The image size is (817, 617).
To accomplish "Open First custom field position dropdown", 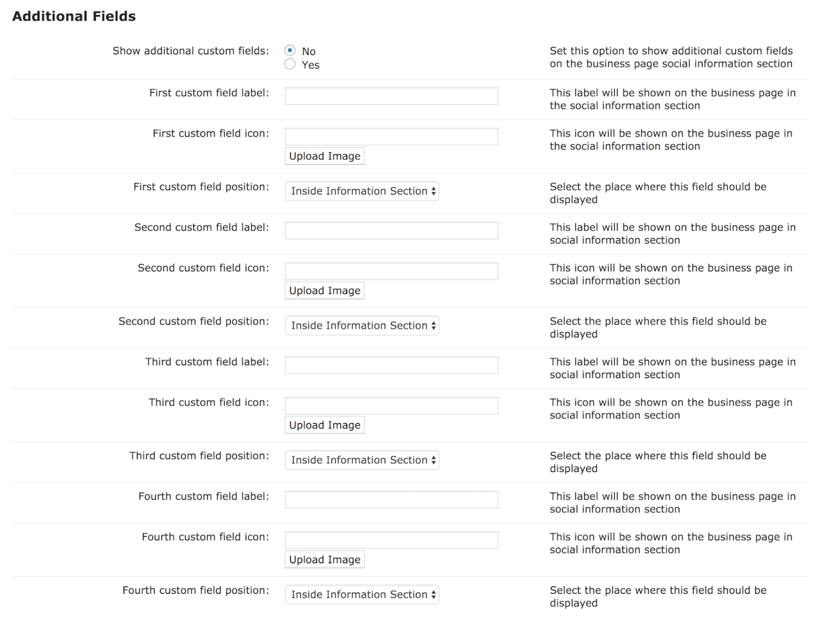I will coord(362,191).
